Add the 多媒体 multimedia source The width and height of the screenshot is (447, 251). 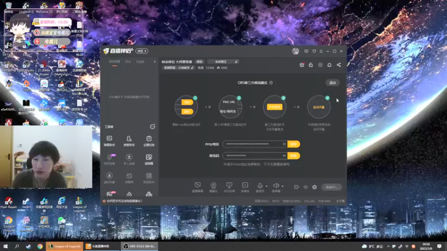click(245, 187)
